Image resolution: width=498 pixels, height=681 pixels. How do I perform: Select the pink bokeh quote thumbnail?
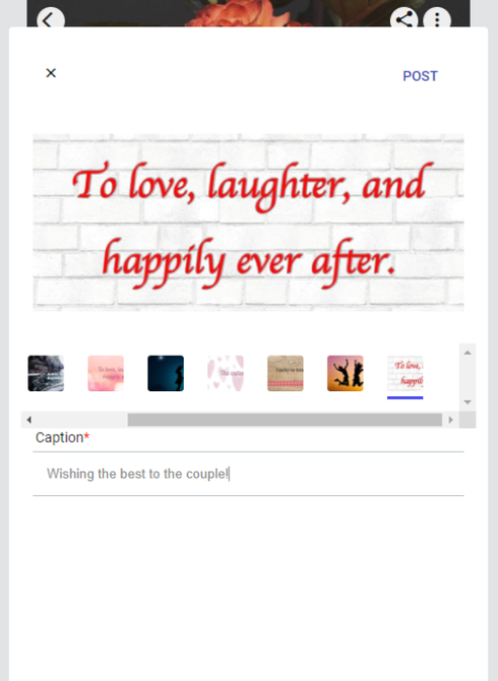click(105, 373)
